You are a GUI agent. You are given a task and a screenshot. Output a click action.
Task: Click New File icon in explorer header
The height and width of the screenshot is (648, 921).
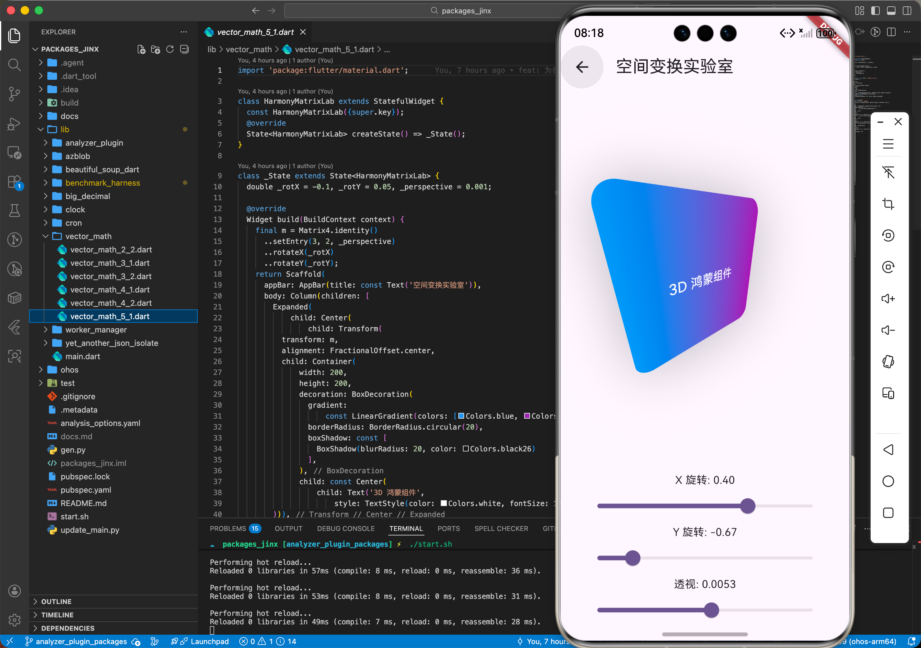click(141, 49)
